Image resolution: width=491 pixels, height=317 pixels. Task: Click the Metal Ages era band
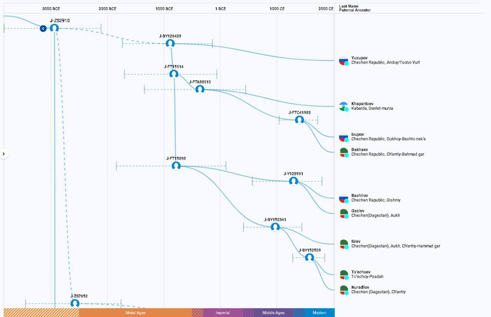(x=135, y=313)
